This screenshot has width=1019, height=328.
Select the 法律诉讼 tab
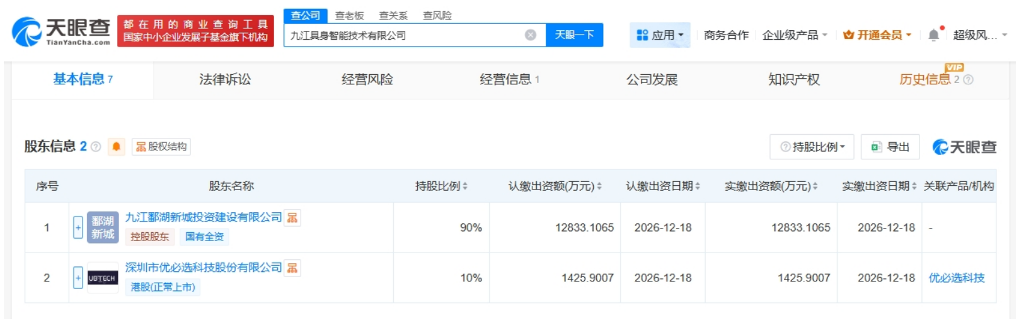pos(225,79)
